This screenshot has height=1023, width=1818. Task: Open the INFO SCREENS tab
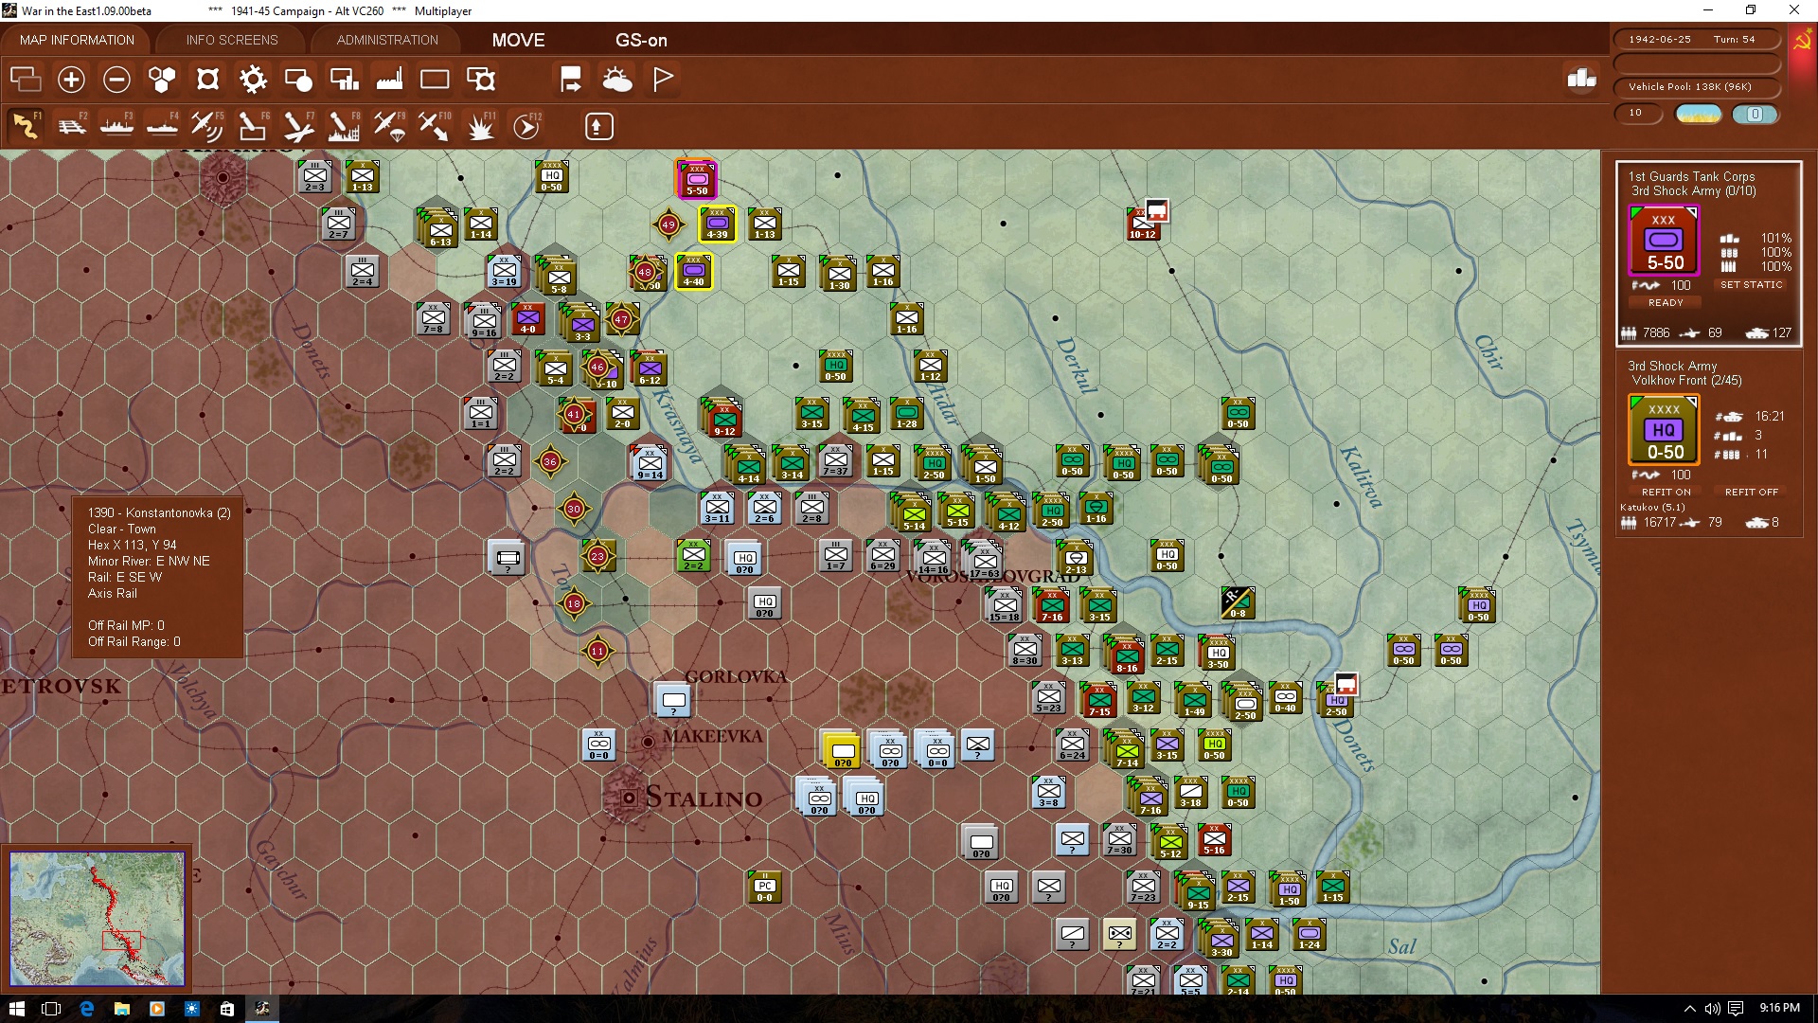(232, 40)
